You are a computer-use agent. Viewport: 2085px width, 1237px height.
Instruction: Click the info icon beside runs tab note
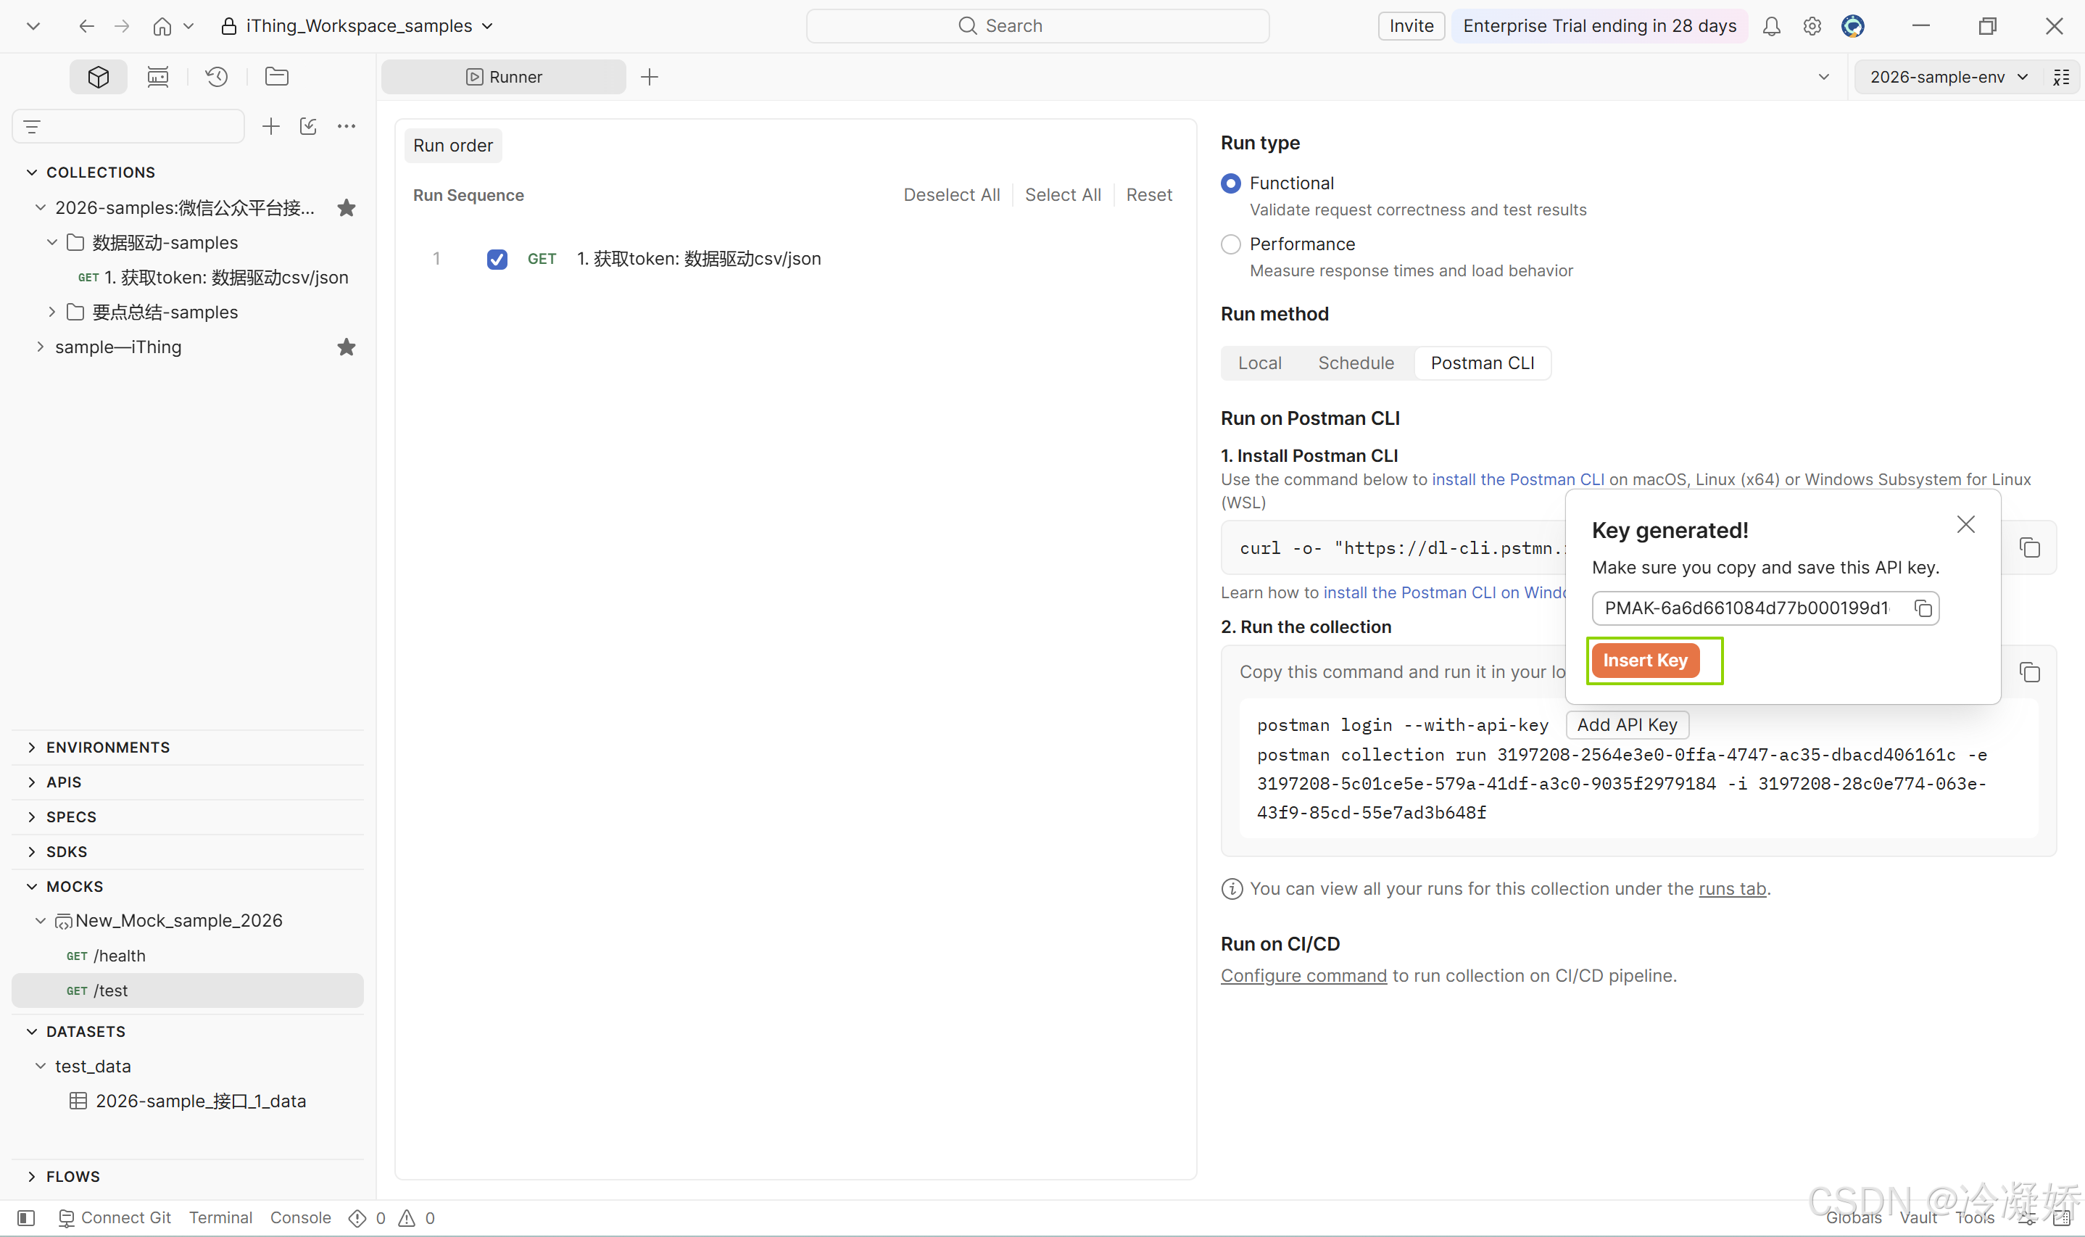pyautogui.click(x=1232, y=890)
